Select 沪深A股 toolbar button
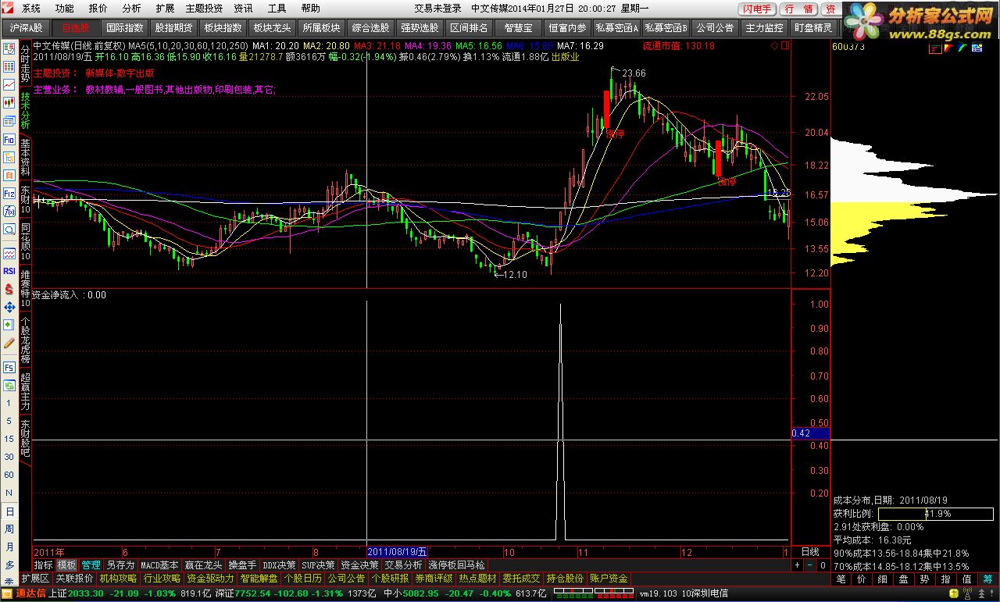The image size is (1000, 602). tap(26, 27)
